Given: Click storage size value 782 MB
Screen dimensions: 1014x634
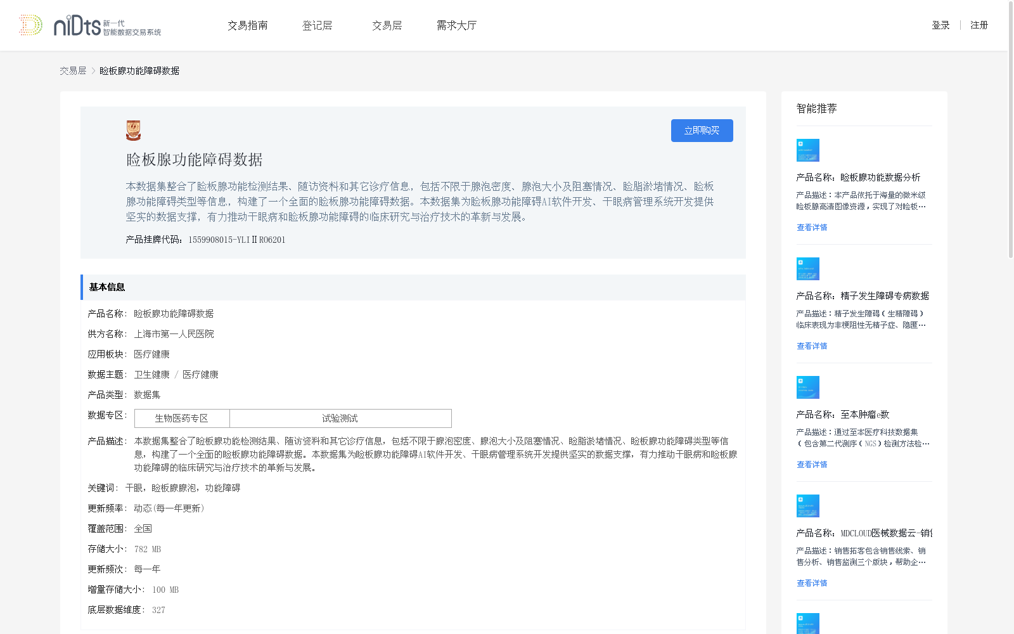Looking at the screenshot, I should tap(148, 549).
